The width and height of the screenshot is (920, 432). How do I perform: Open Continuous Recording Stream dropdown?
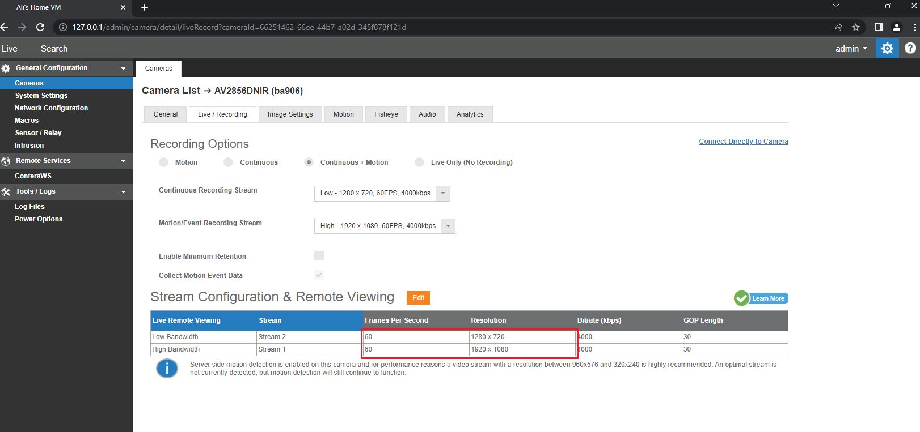(382, 194)
